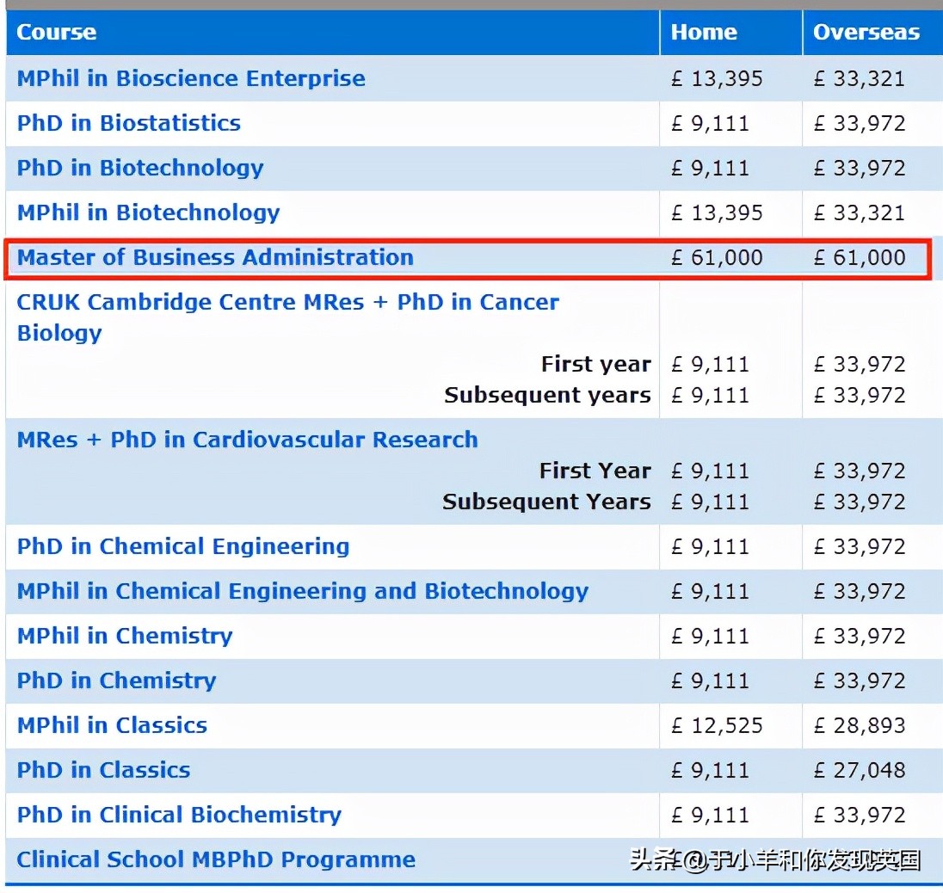
Task: Open the PhD in Classics link
Action: click(103, 770)
